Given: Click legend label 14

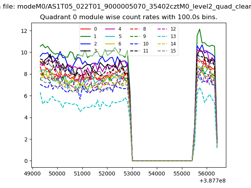Looking at the screenshot, I should pos(173,44).
